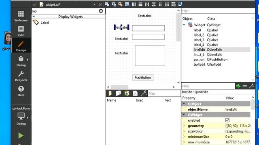
Task: Click the Edit Buddies toolbar icon
Action: 120,4
